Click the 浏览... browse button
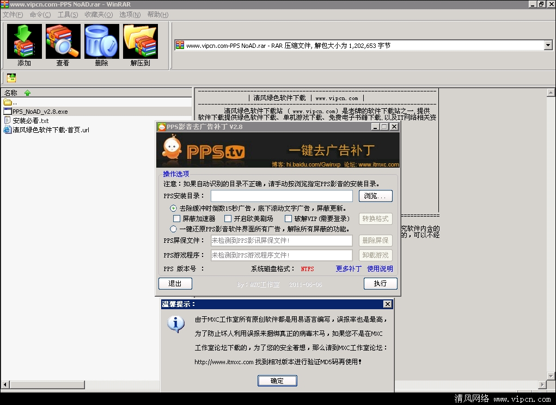This screenshot has width=556, height=405. (x=375, y=196)
